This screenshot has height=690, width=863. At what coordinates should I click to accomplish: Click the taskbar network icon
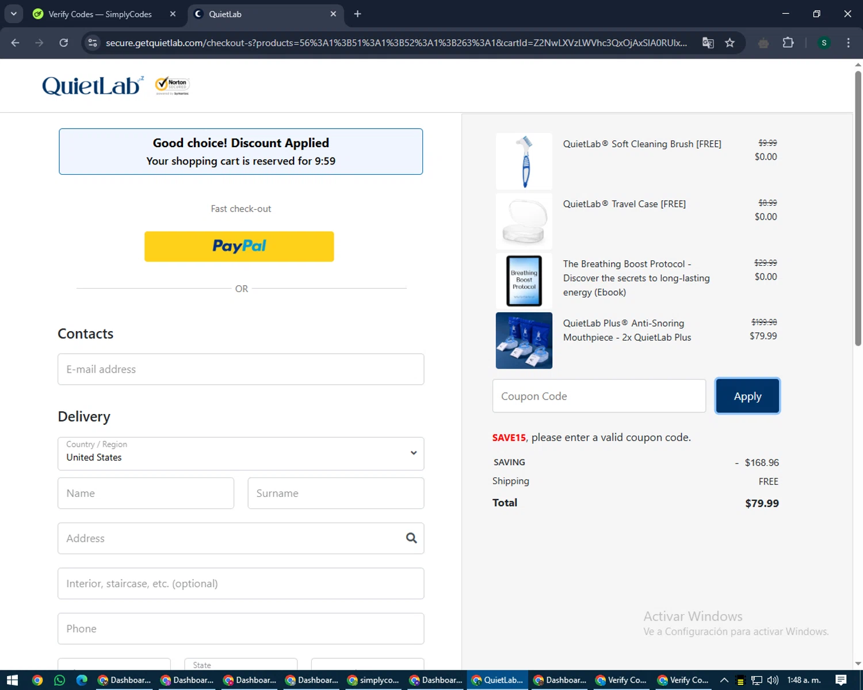(757, 680)
